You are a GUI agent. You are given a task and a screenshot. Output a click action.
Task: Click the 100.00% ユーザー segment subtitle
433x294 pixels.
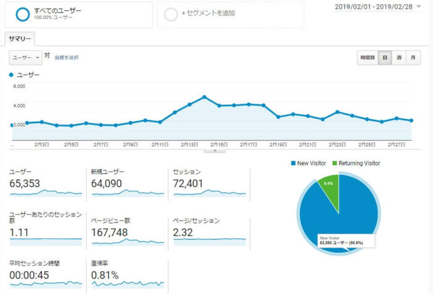point(53,17)
